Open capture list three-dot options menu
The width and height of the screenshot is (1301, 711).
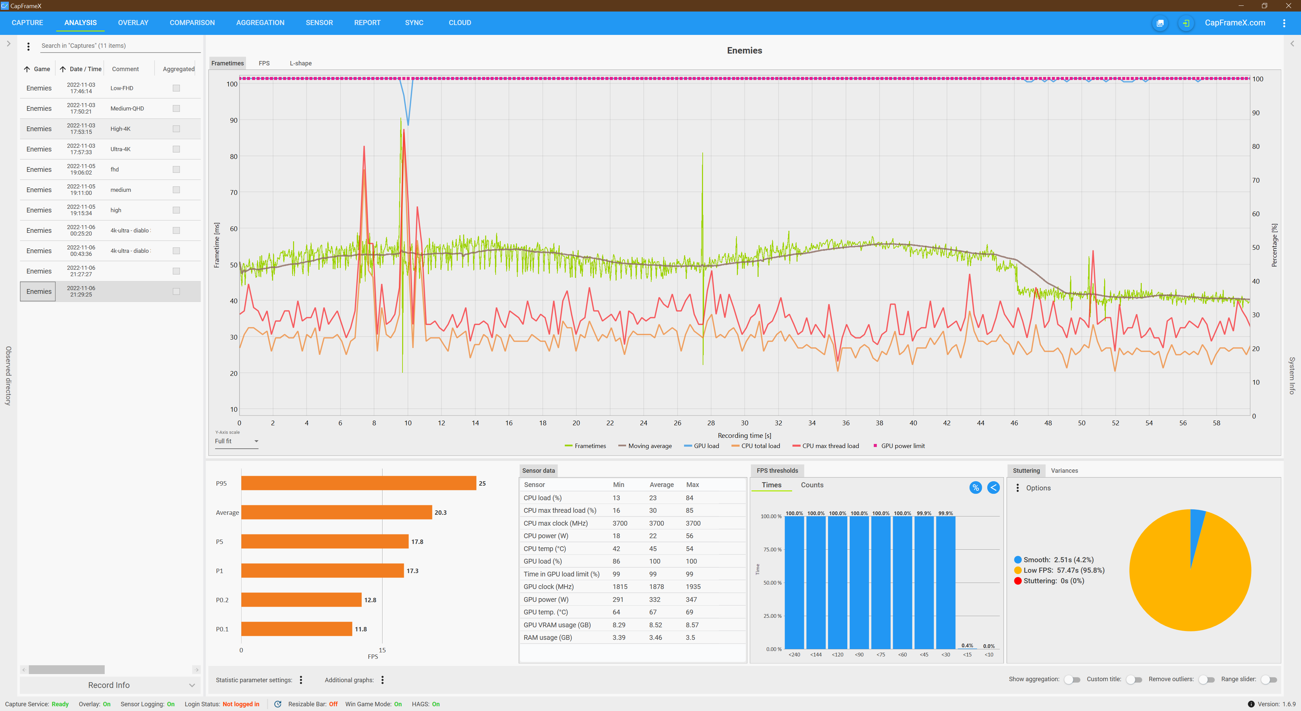(28, 46)
